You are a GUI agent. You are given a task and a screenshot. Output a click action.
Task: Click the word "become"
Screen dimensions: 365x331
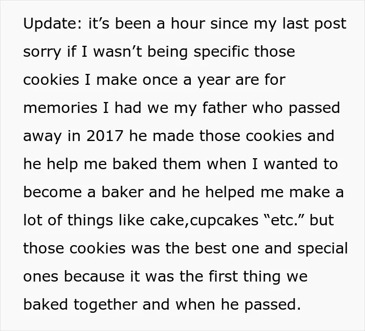coord(52,192)
